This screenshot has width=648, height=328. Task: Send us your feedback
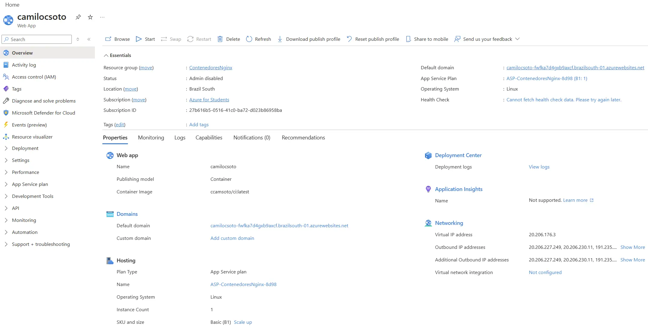point(483,39)
